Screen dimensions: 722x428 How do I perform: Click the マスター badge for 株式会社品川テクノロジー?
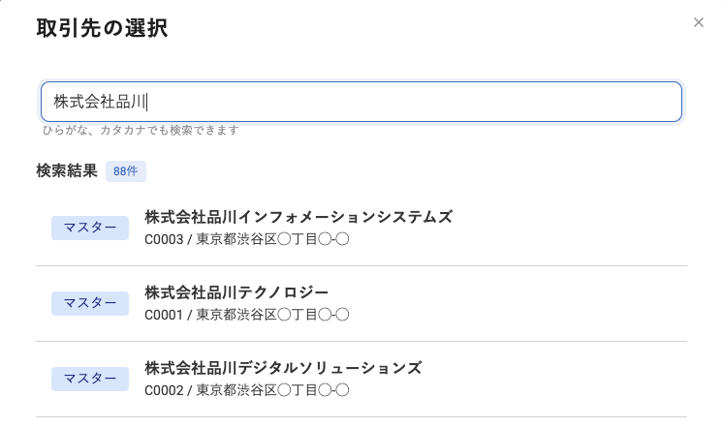[x=90, y=303]
